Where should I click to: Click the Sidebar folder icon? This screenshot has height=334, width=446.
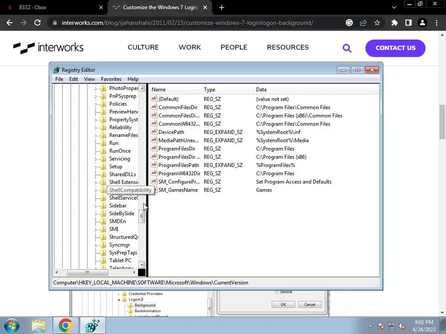[x=104, y=206]
